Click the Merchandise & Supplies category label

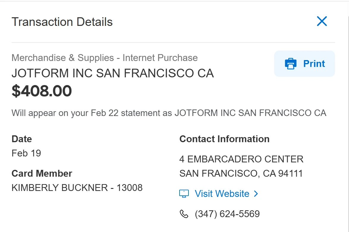(104, 58)
